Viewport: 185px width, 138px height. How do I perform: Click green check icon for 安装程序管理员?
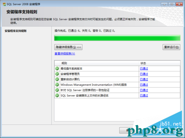(x=57, y=74)
